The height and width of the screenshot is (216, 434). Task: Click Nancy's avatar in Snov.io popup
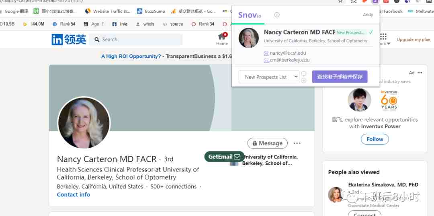(x=249, y=38)
